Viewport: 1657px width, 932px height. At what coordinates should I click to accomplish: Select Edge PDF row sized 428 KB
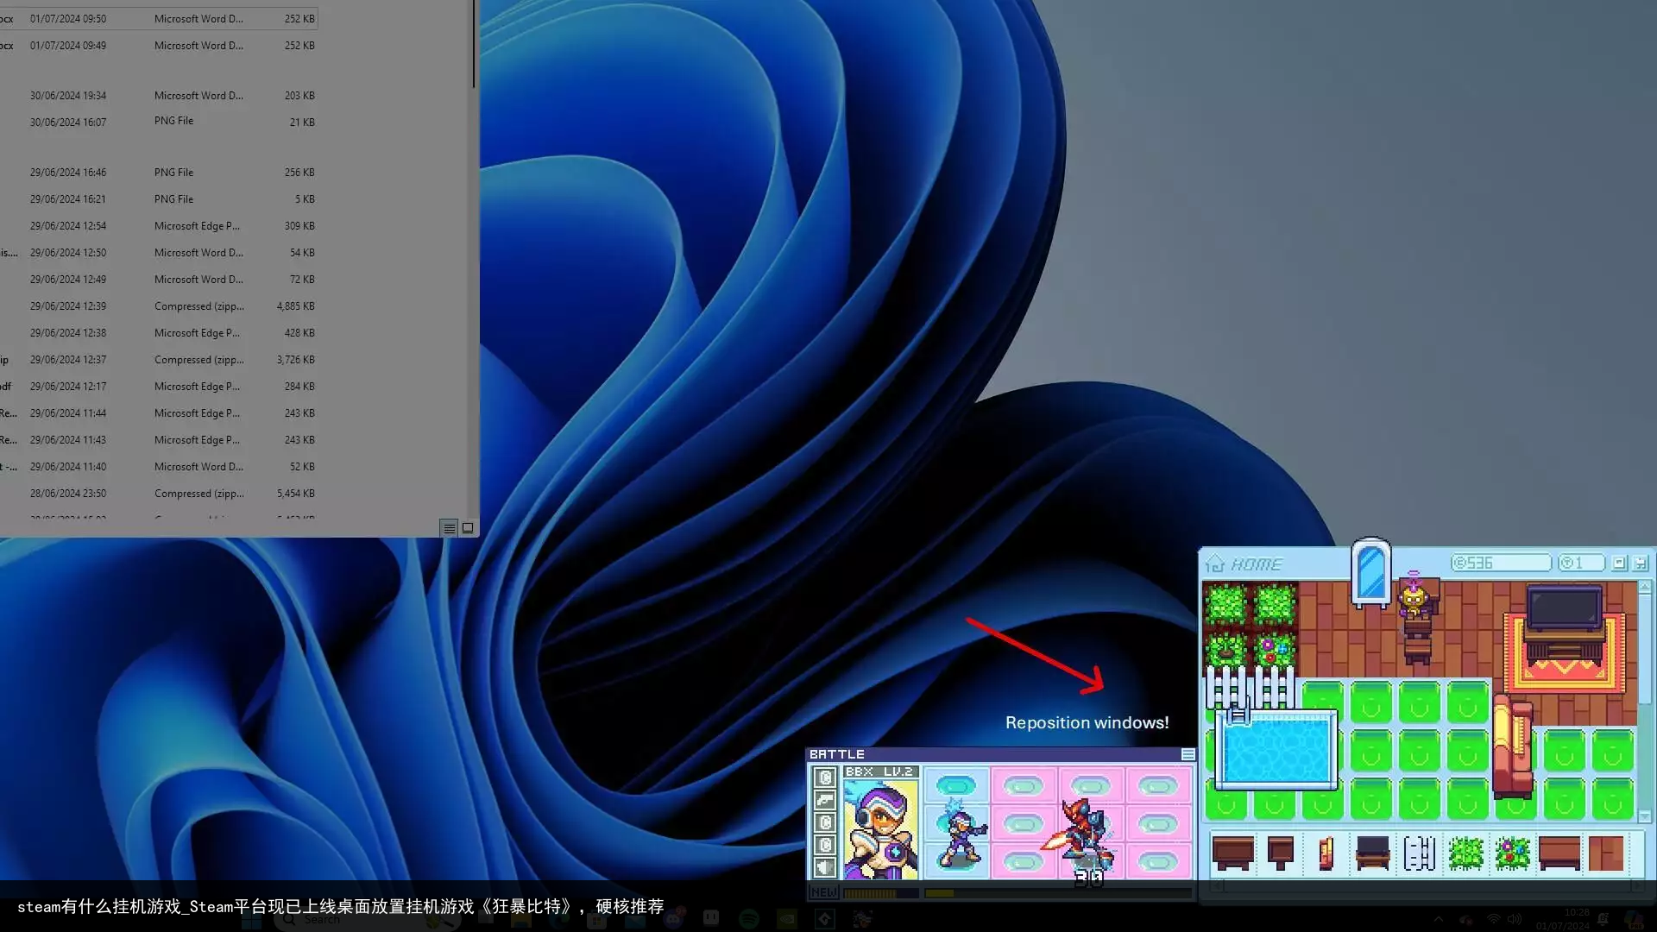[159, 332]
